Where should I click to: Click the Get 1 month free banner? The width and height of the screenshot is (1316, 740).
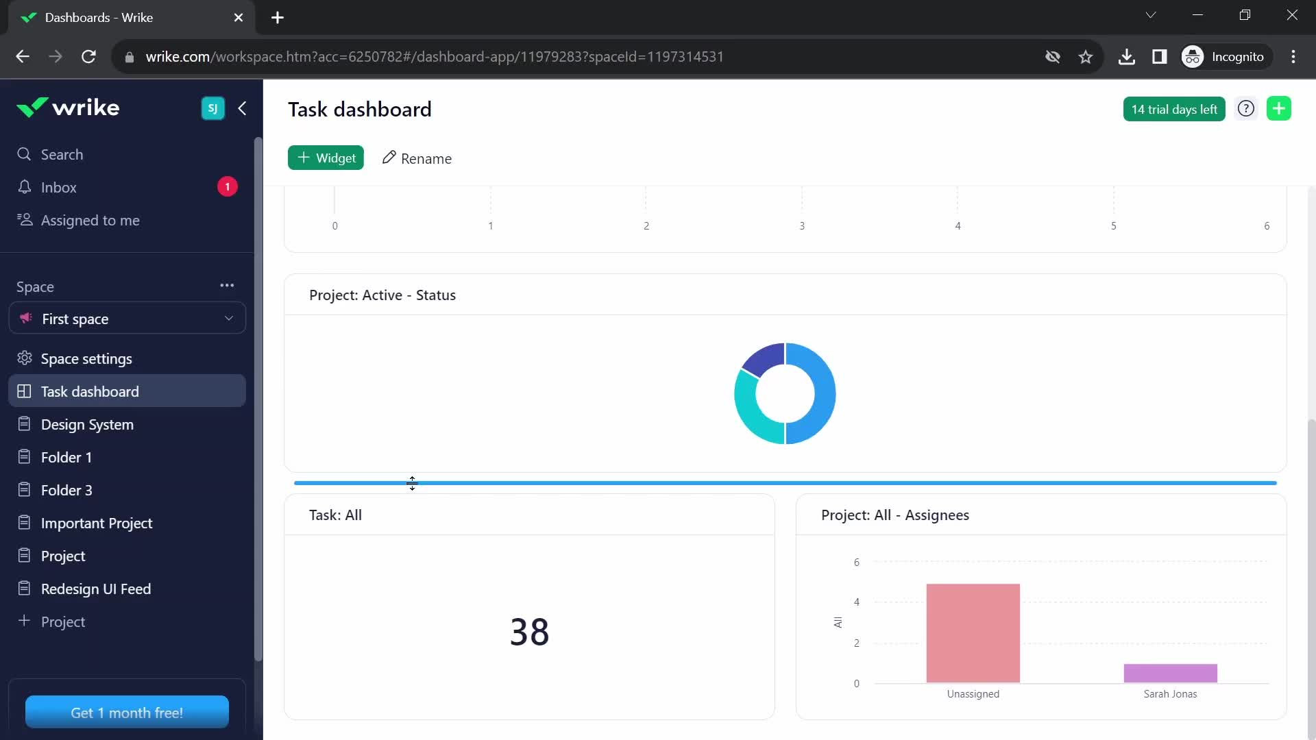127,713
